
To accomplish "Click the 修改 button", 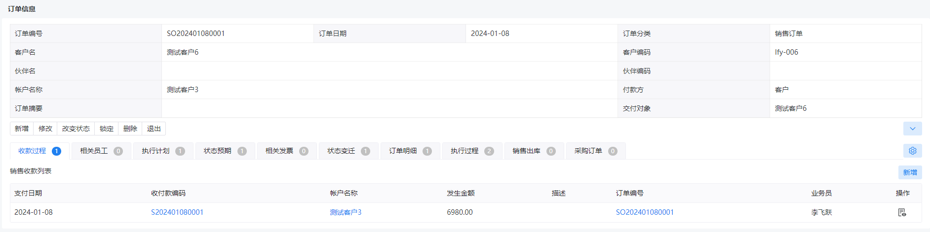I will pos(45,129).
